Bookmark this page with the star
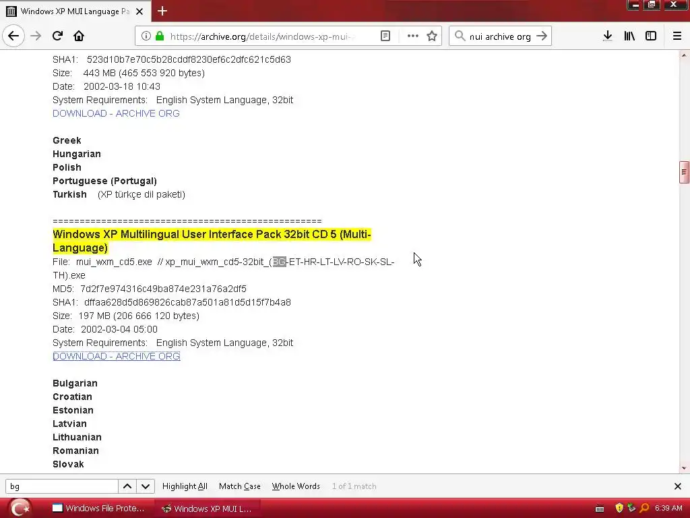The height and width of the screenshot is (518, 690). (432, 36)
